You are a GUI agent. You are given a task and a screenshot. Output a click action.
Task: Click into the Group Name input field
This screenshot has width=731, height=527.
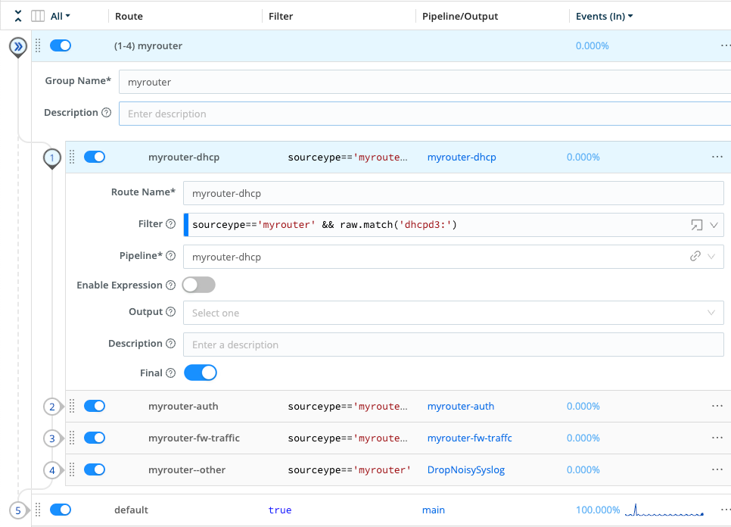pyautogui.click(x=424, y=82)
